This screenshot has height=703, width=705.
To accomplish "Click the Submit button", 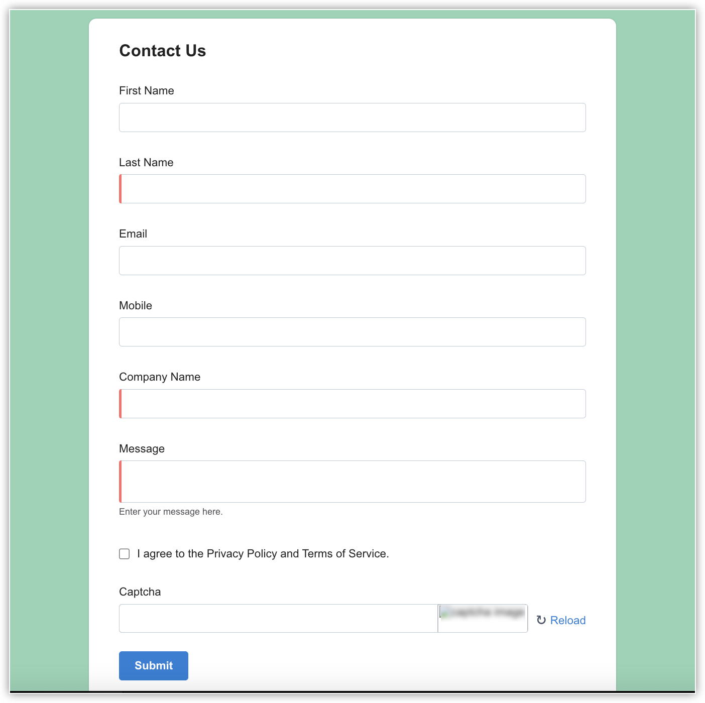I will 154,665.
